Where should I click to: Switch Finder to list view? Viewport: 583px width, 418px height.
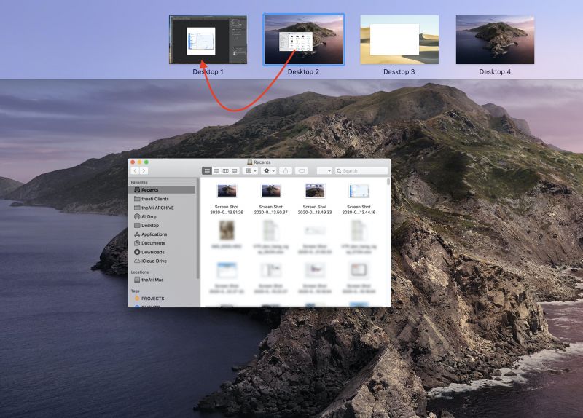(216, 170)
